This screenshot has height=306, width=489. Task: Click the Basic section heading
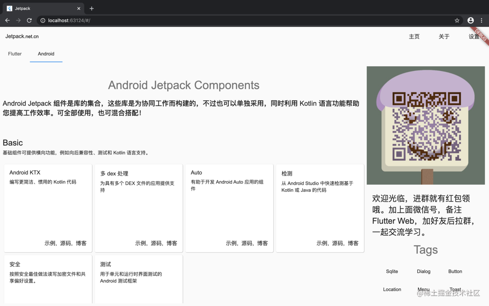click(x=13, y=143)
